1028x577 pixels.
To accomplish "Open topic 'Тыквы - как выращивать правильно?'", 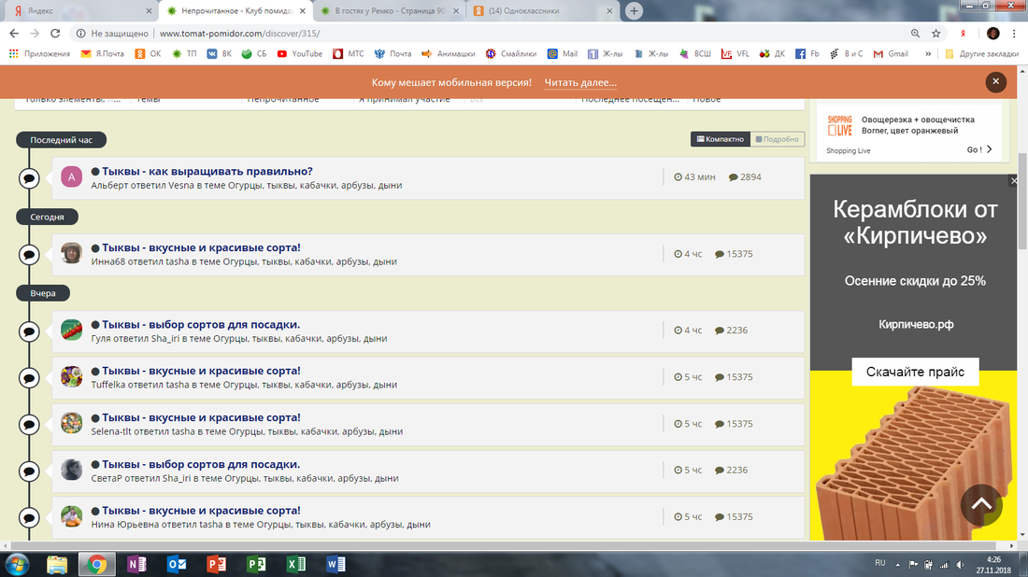I will (x=207, y=172).
